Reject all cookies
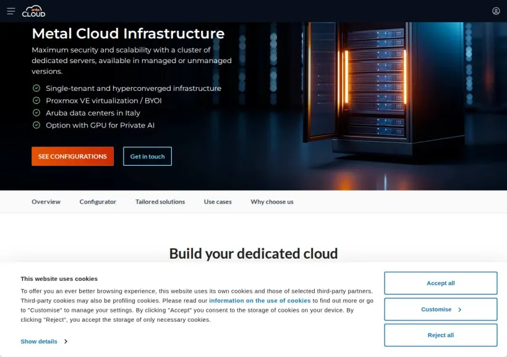507x357 pixels. (440, 335)
